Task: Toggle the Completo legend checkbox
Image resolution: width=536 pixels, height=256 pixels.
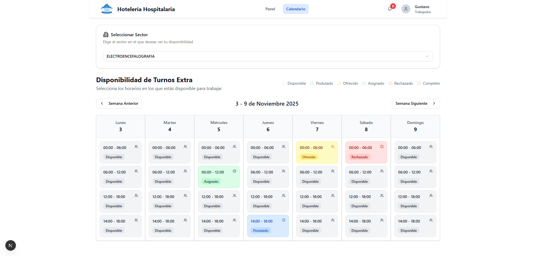Action: coord(419,83)
